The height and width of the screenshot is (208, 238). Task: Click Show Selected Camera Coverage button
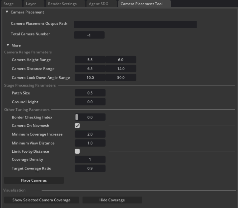(x=41, y=200)
